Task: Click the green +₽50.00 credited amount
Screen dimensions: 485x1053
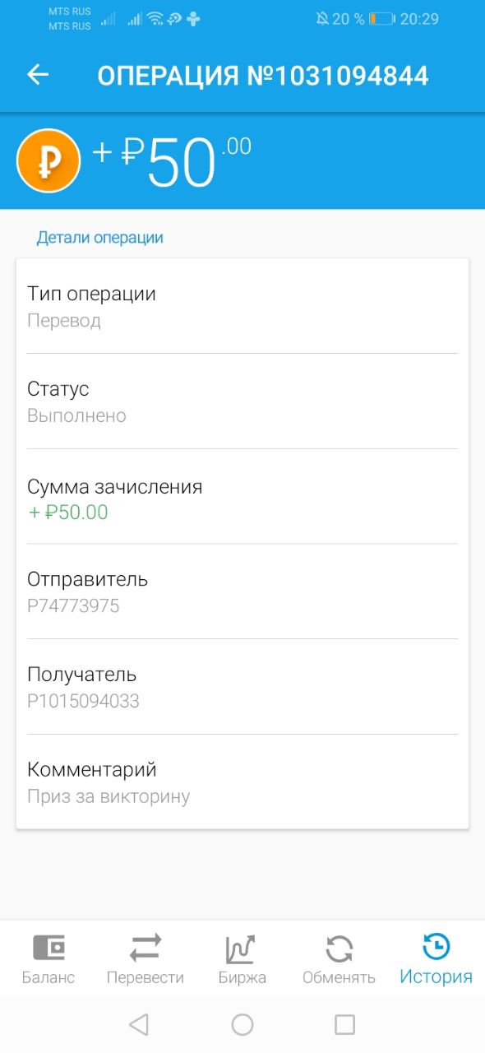Action: click(x=68, y=513)
